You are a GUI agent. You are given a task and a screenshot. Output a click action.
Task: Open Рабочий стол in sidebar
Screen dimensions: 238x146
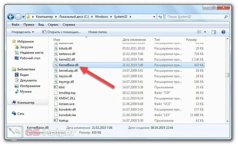coord(28,58)
